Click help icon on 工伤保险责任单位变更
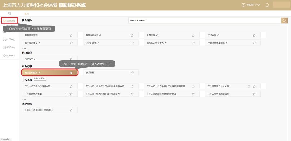The image size is (291, 141). 249,86
